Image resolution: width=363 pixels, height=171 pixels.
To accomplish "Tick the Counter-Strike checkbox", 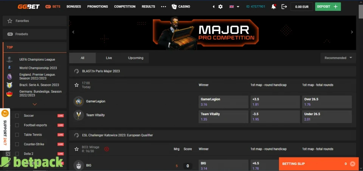I will [x=17, y=144].
